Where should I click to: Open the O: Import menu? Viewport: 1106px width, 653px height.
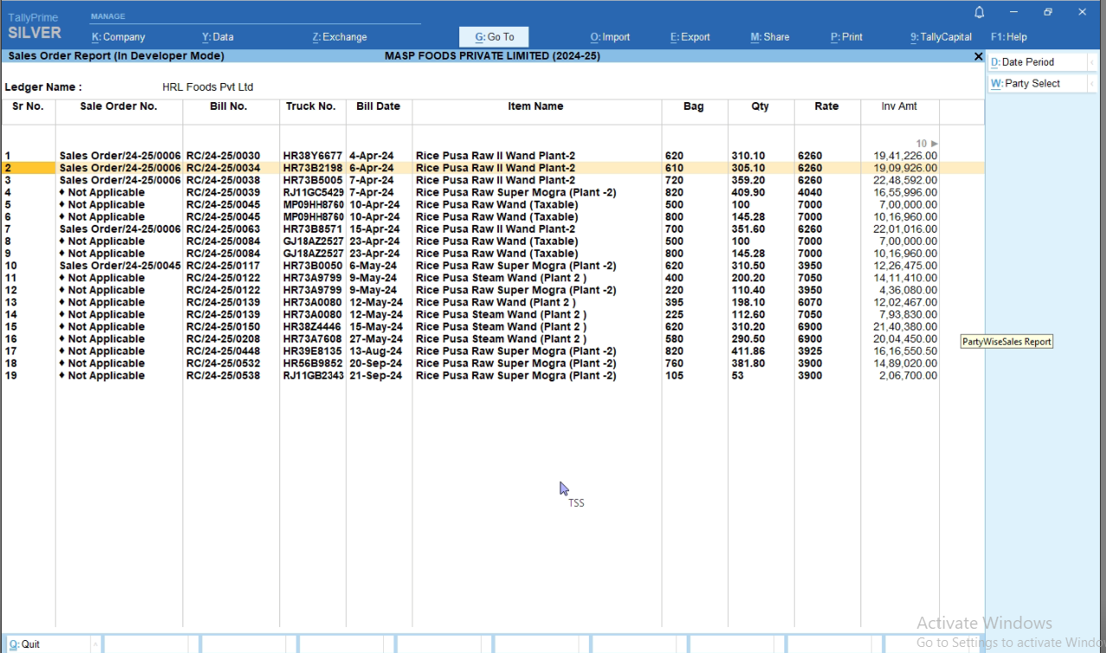[611, 37]
